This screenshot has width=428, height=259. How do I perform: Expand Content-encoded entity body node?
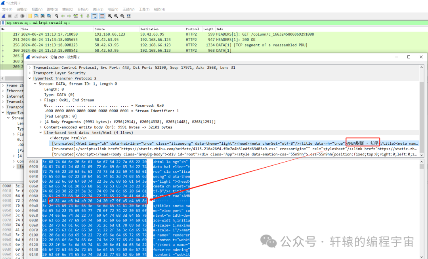click(41, 127)
